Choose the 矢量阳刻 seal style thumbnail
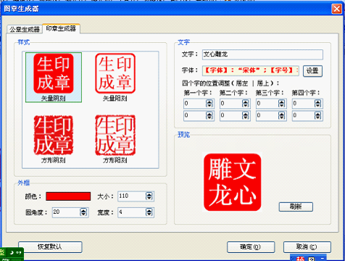The image size is (345, 261). pyautogui.click(x=115, y=78)
